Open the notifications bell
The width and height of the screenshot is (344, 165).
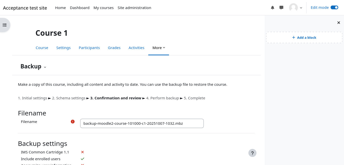coord(272,8)
